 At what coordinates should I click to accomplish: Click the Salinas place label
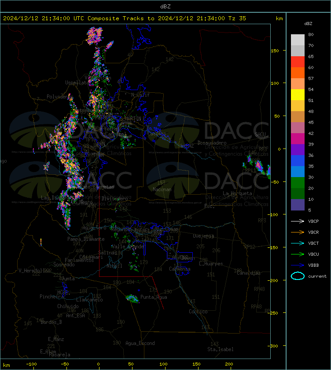click(x=107, y=253)
